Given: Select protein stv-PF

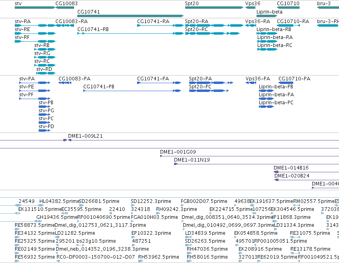Looking at the screenshot, I should point(35,99).
